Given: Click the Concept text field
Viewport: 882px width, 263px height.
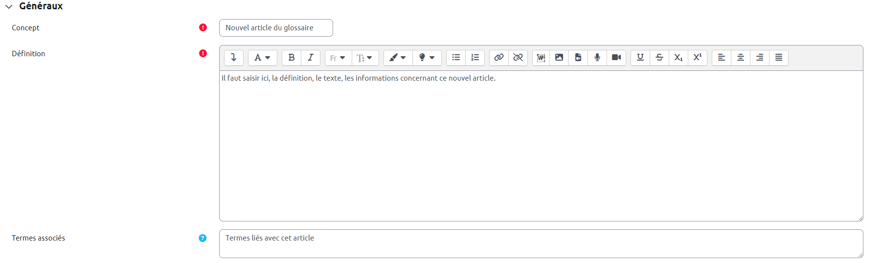Looking at the screenshot, I should (276, 28).
